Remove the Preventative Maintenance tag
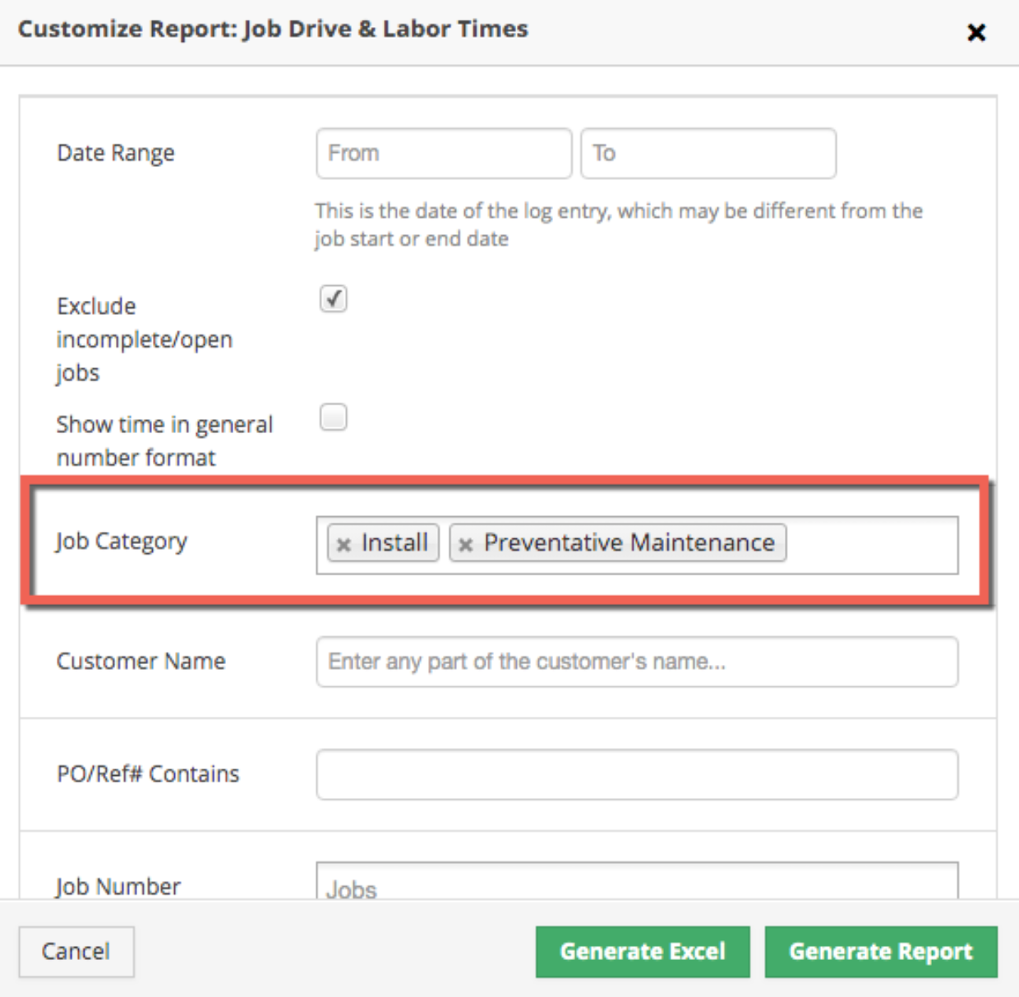 tap(465, 544)
